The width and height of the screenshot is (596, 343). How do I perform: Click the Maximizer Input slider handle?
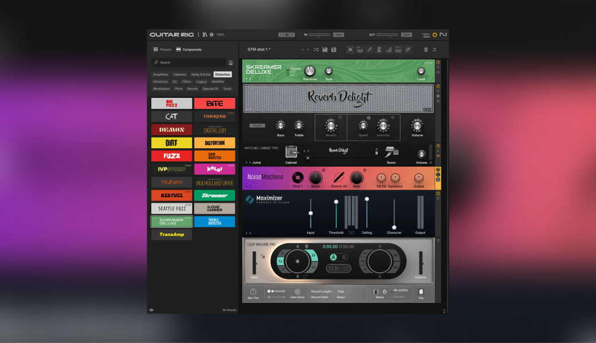point(311,214)
